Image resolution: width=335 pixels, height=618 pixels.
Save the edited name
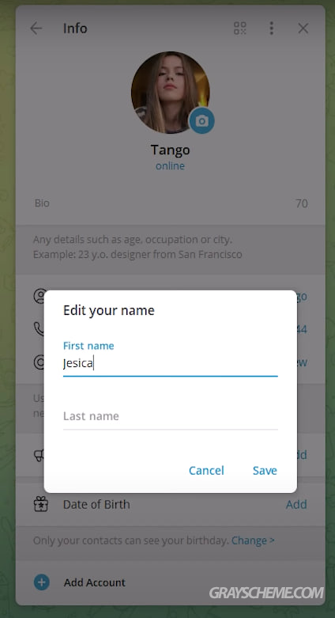[265, 470]
